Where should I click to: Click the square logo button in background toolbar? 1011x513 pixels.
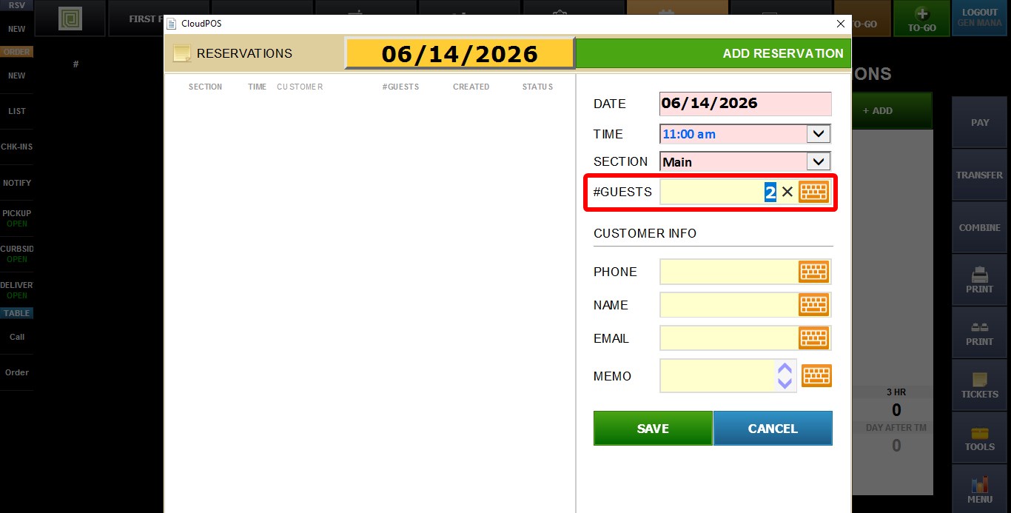70,19
